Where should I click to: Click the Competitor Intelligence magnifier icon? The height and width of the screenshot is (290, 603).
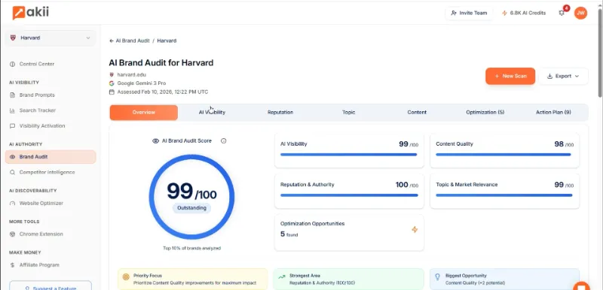pyautogui.click(x=12, y=172)
